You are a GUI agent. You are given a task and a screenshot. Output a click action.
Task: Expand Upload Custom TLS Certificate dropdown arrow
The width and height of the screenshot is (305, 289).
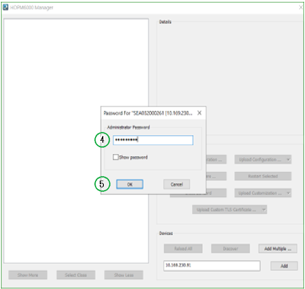pos(264,210)
